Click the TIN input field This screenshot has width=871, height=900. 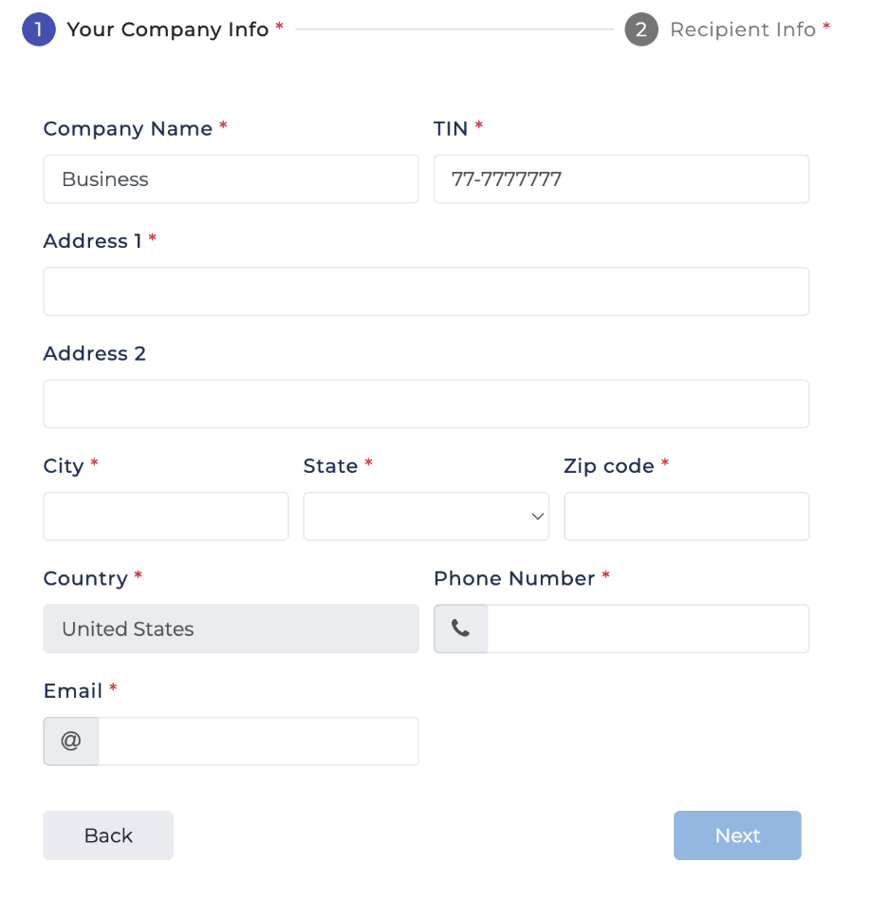[x=621, y=179]
